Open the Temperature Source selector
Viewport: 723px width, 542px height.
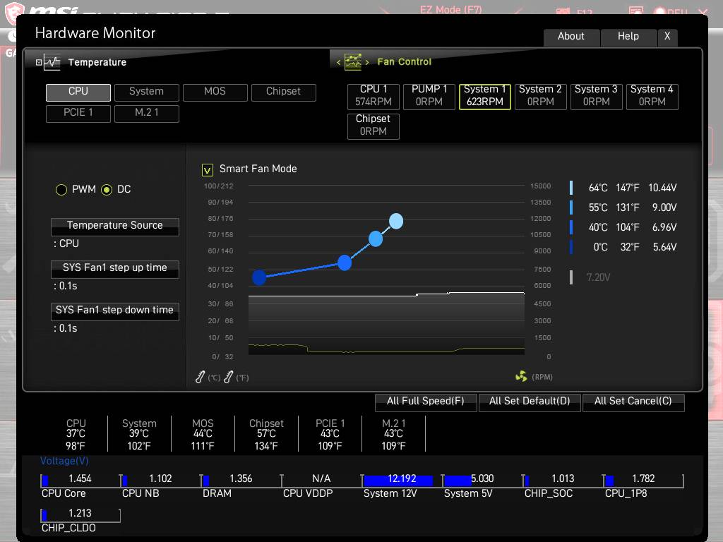coord(115,227)
